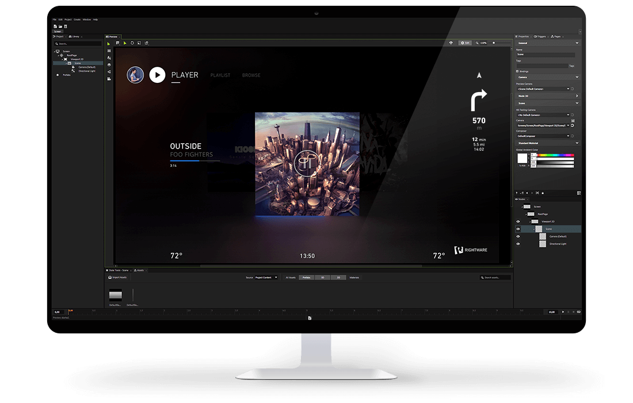Open the File menu
This screenshot has height=403, width=633.
tap(55, 20)
